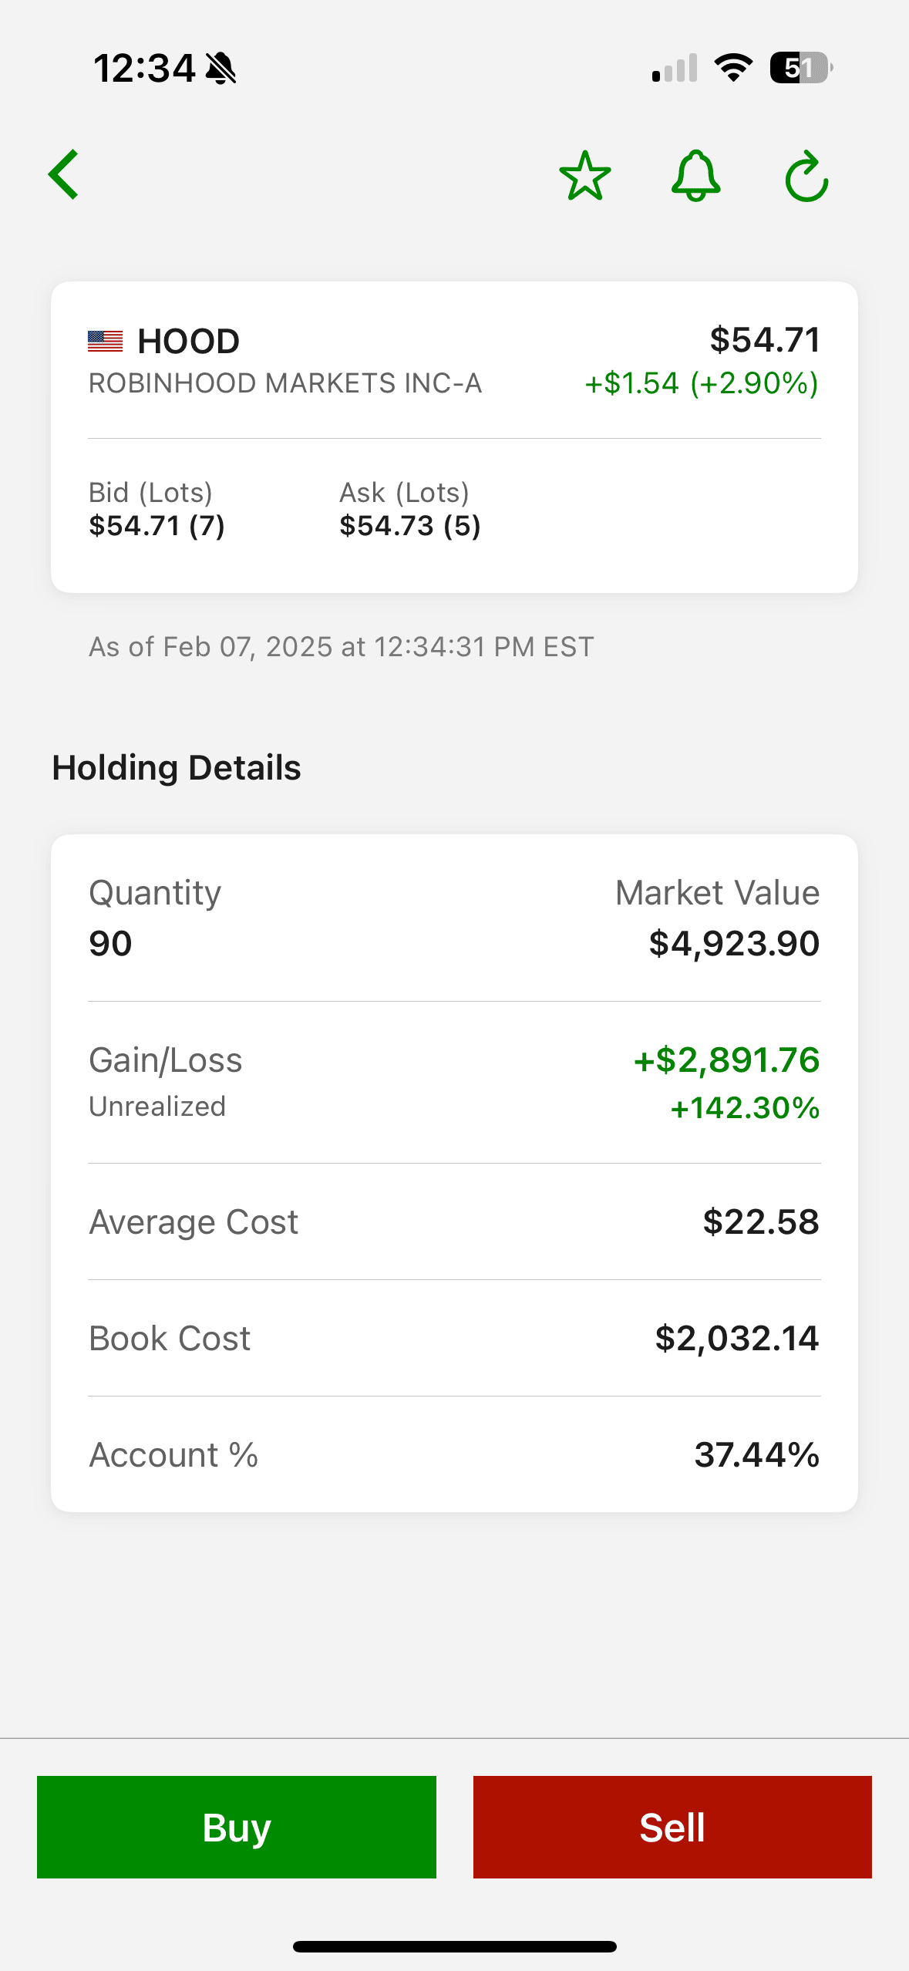Screen dimensions: 909x1971
Task: Tap the battery indicator in status bar
Action: click(801, 68)
